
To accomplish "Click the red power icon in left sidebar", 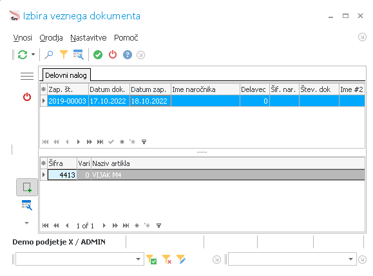I will tap(27, 97).
